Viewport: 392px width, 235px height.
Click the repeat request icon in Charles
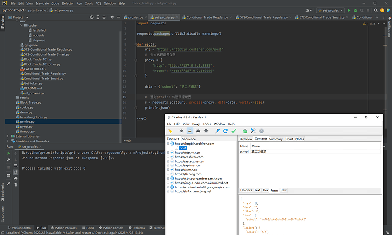pos(225,131)
